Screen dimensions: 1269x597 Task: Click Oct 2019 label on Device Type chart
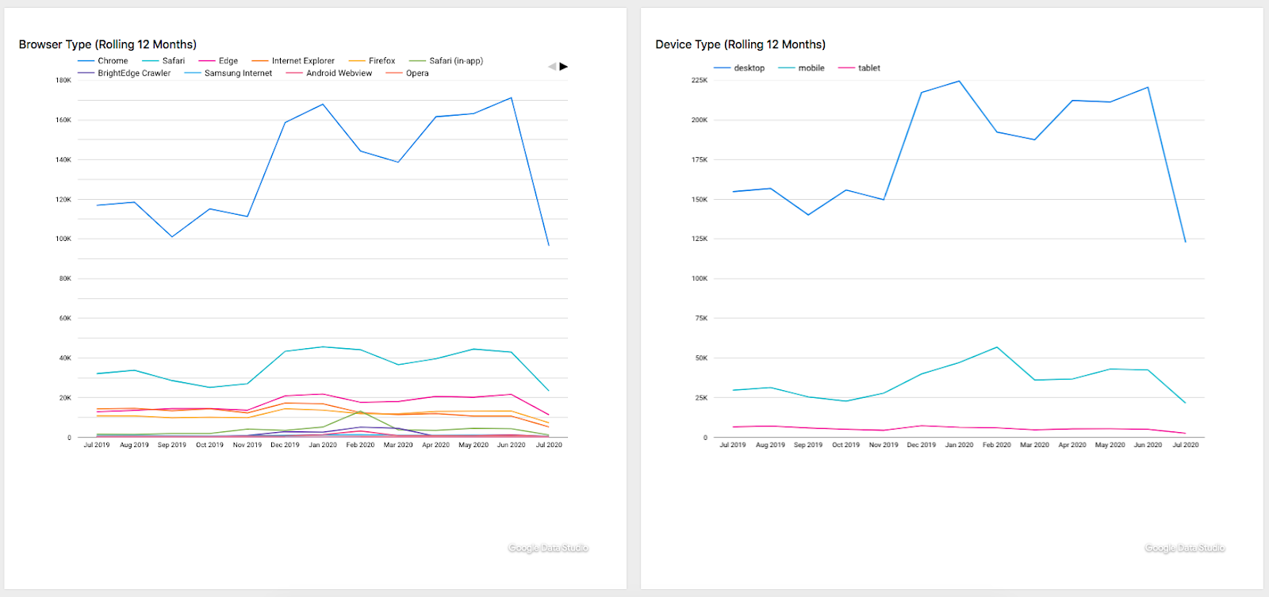(846, 445)
